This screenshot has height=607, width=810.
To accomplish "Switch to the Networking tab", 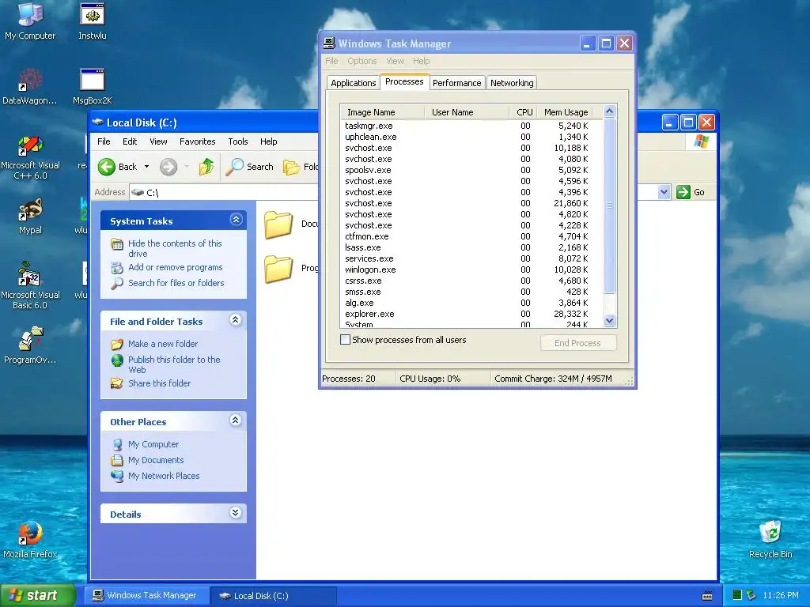I will point(512,82).
